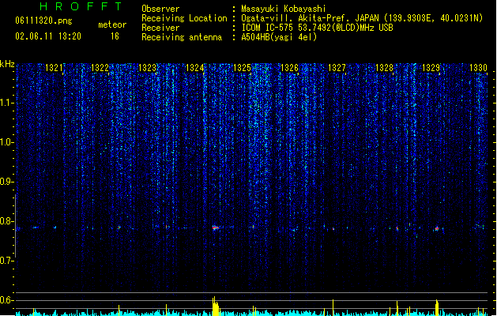The image size is (497, 316).
Task: Select observer name Masayuki Kobayashi
Action: tap(284, 9)
